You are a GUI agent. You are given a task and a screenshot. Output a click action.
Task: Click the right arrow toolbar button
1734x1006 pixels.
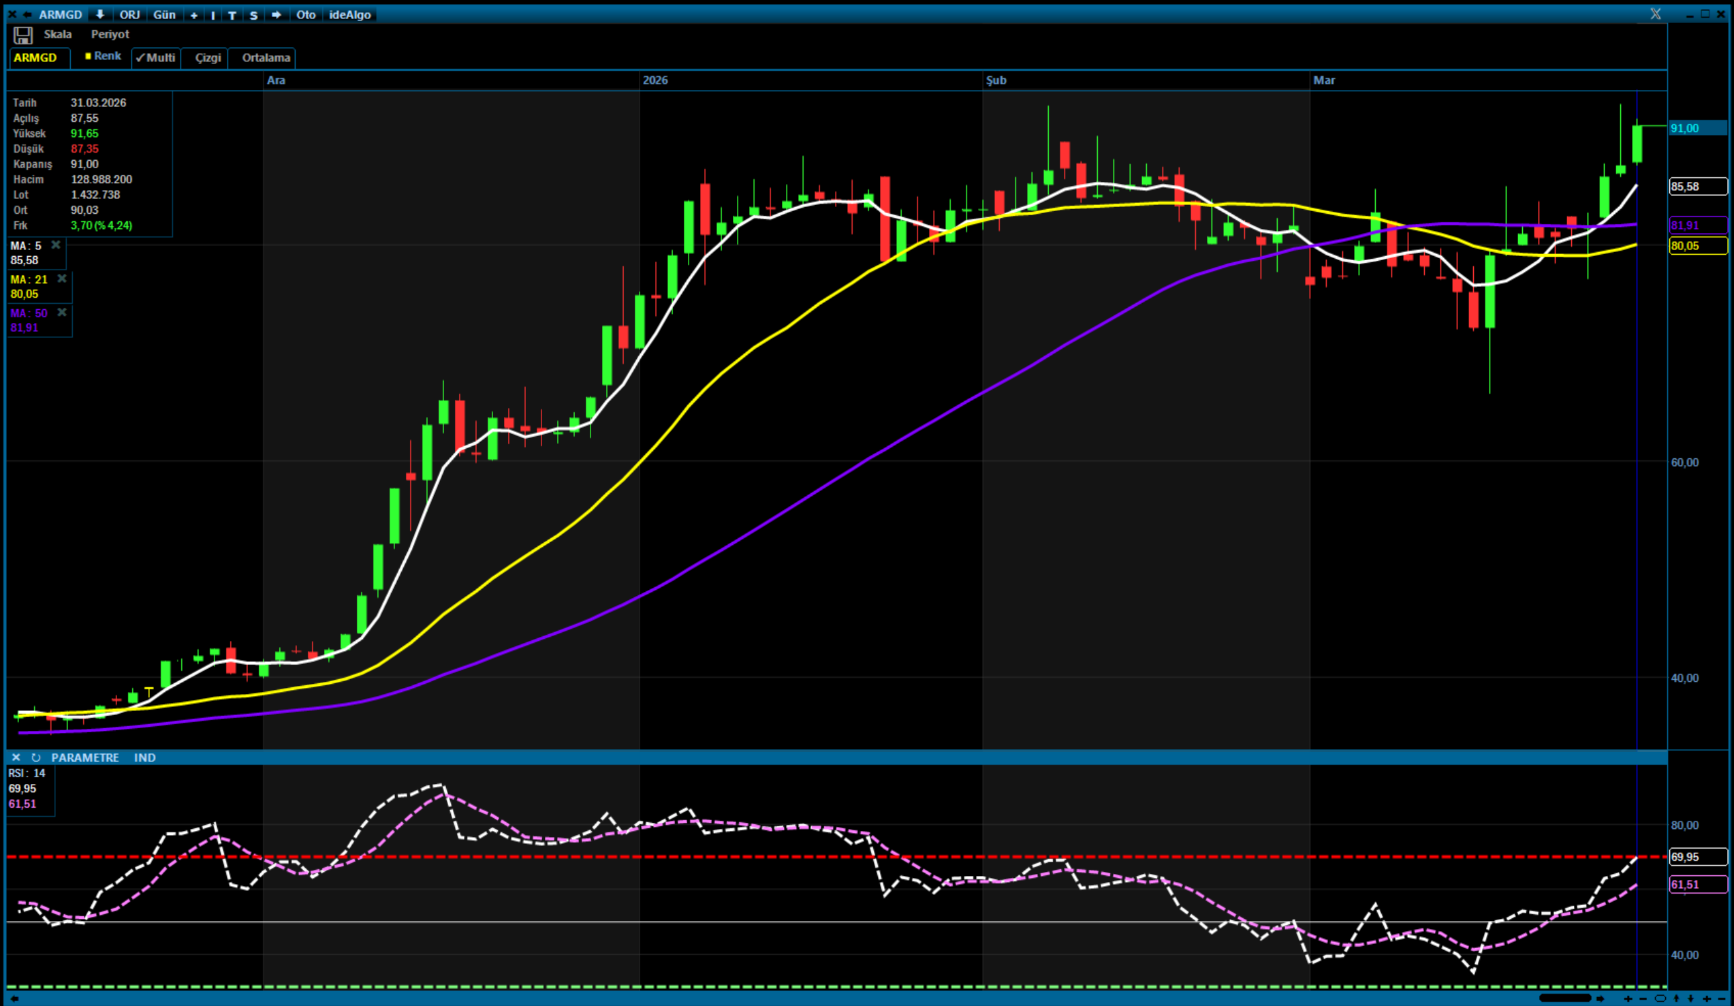point(276,14)
